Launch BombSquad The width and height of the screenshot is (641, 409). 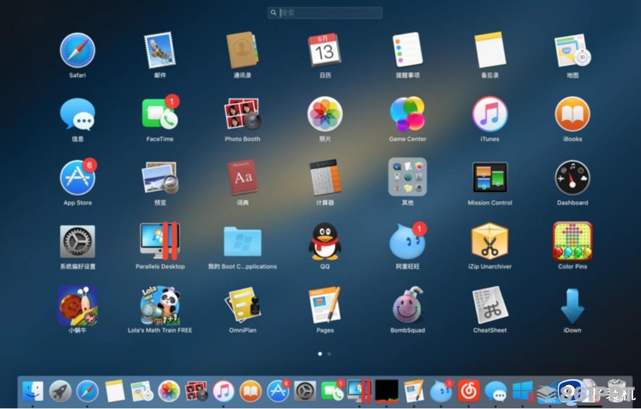click(408, 305)
